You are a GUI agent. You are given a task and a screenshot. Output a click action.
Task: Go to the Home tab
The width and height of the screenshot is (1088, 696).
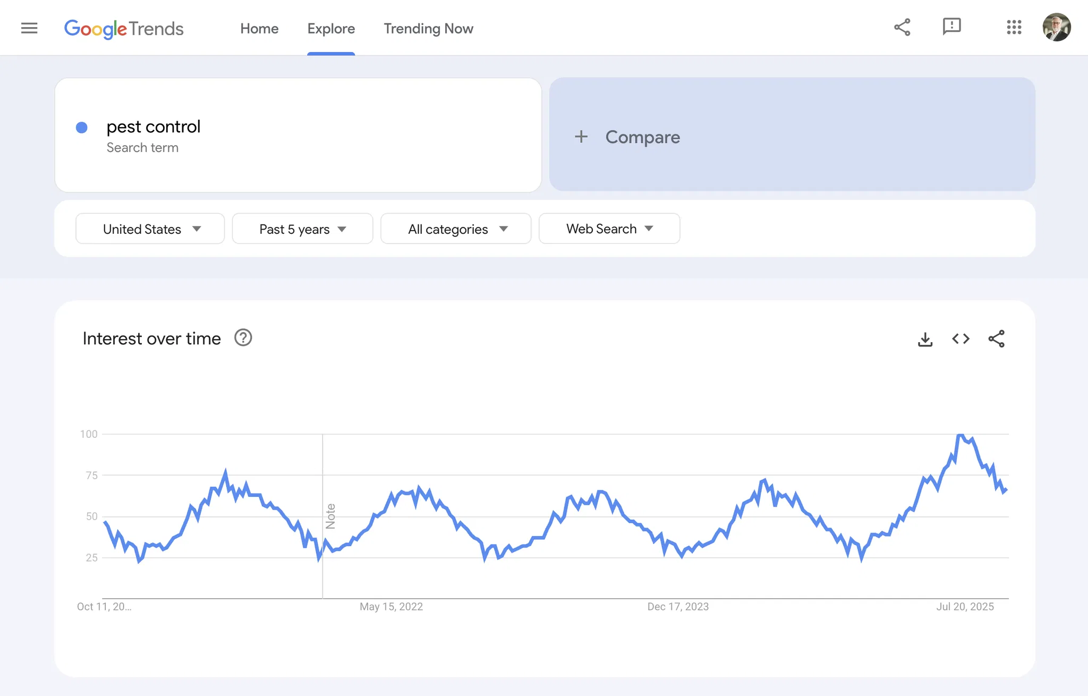(259, 29)
